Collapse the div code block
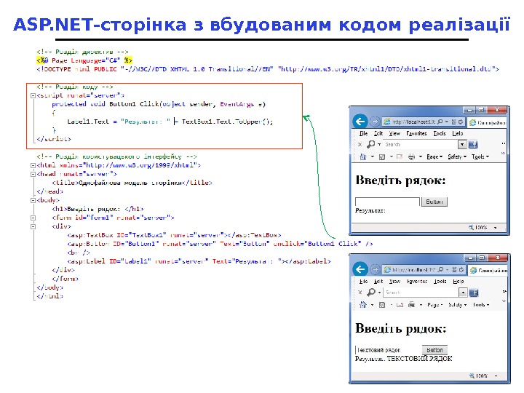 click(33, 226)
